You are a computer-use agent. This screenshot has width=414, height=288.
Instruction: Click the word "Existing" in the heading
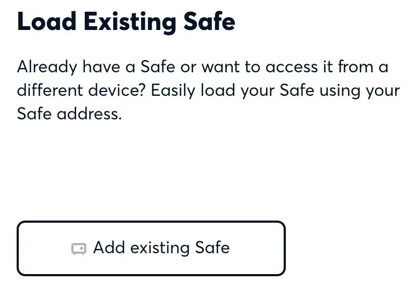[130, 22]
